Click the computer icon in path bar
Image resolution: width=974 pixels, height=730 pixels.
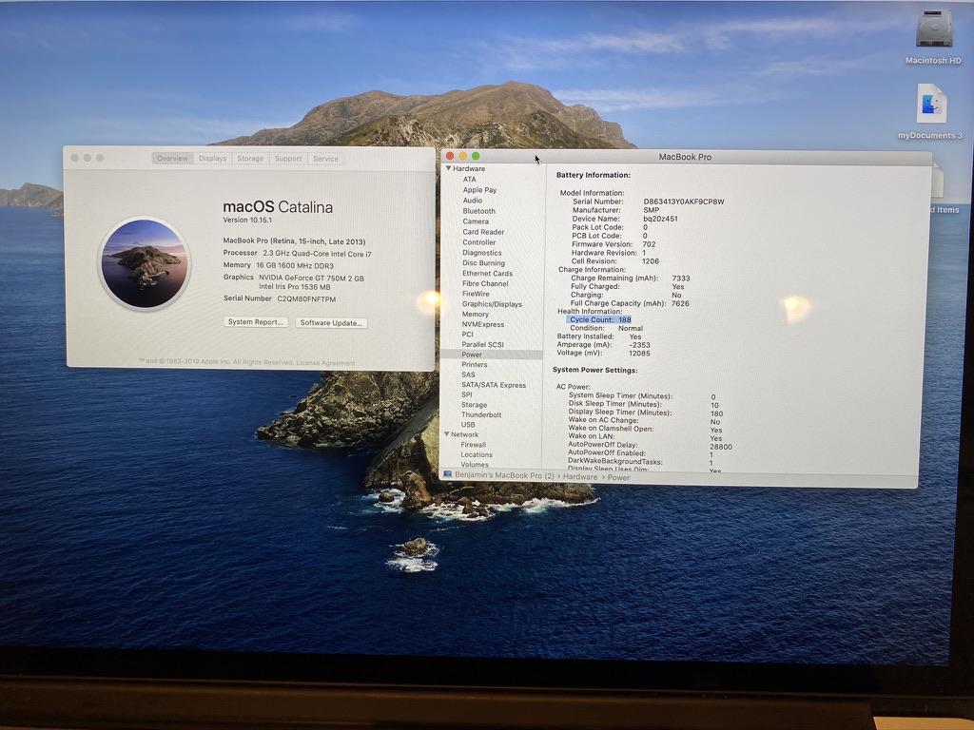(448, 475)
